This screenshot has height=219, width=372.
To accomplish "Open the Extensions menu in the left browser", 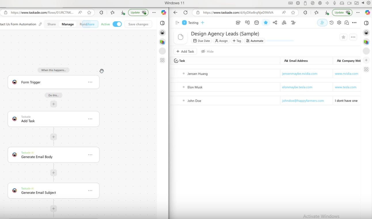I will point(101,12).
